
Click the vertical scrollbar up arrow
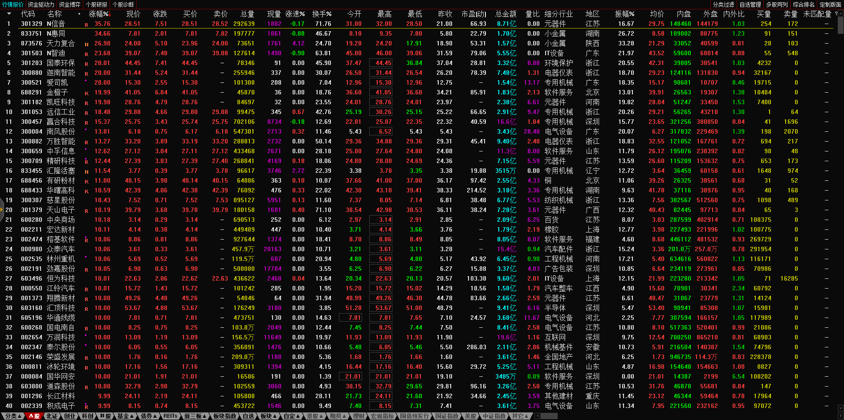click(x=840, y=14)
